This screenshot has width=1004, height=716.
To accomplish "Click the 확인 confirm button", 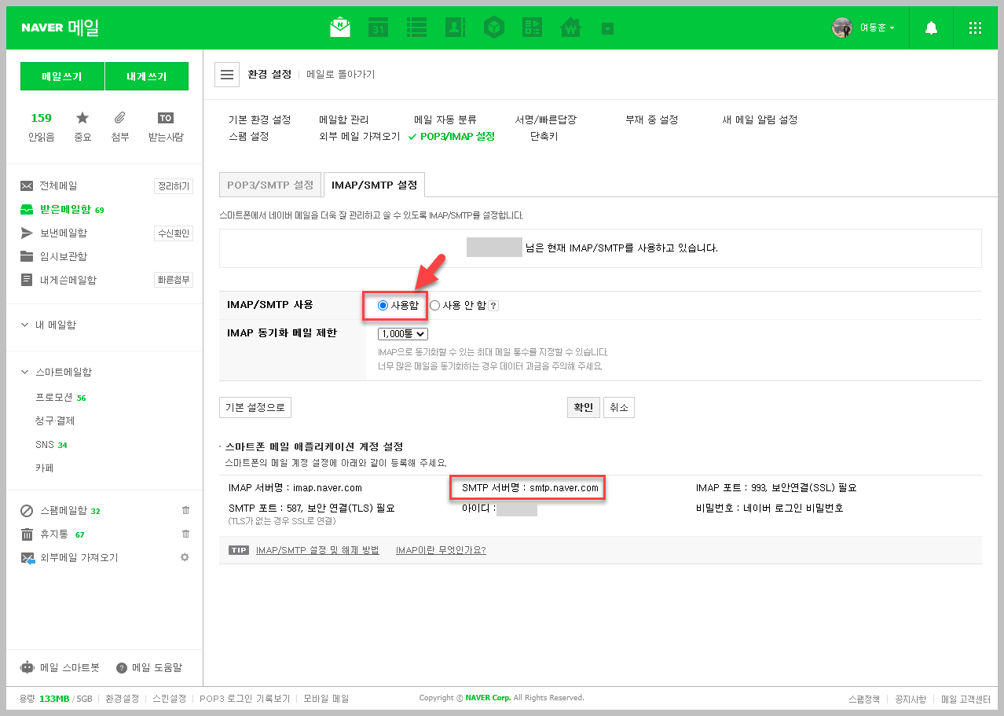I will (583, 407).
